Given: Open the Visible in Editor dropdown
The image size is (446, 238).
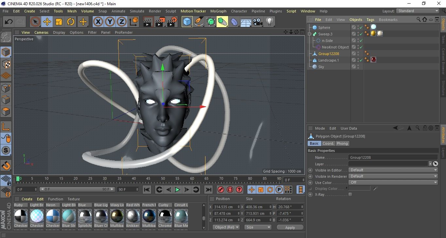Looking at the screenshot, I should [x=393, y=170].
